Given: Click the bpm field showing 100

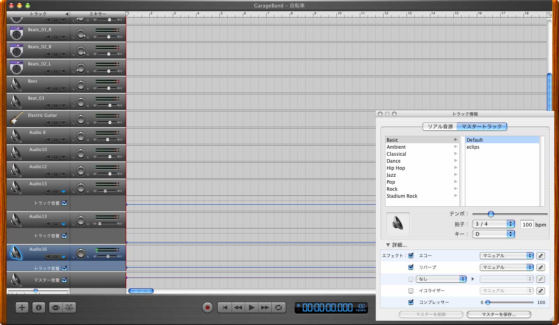Looking at the screenshot, I should [x=527, y=225].
